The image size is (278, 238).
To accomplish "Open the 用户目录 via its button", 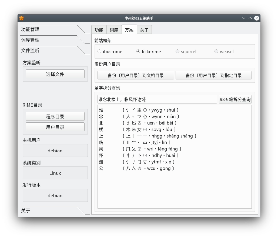I will [x=55, y=127].
